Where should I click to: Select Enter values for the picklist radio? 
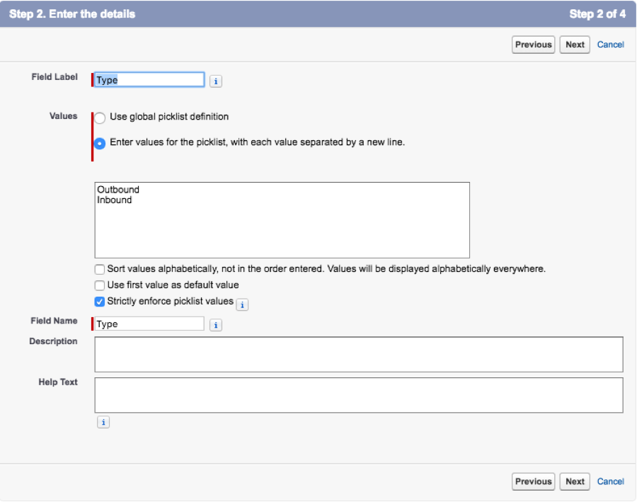pyautogui.click(x=101, y=143)
